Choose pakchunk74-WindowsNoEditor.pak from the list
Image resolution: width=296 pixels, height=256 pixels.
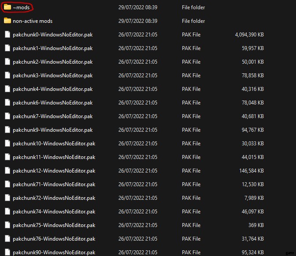pyautogui.click(x=54, y=212)
